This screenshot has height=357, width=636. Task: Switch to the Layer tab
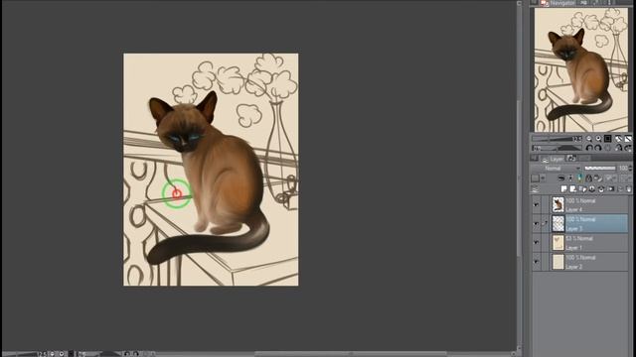tap(553, 159)
